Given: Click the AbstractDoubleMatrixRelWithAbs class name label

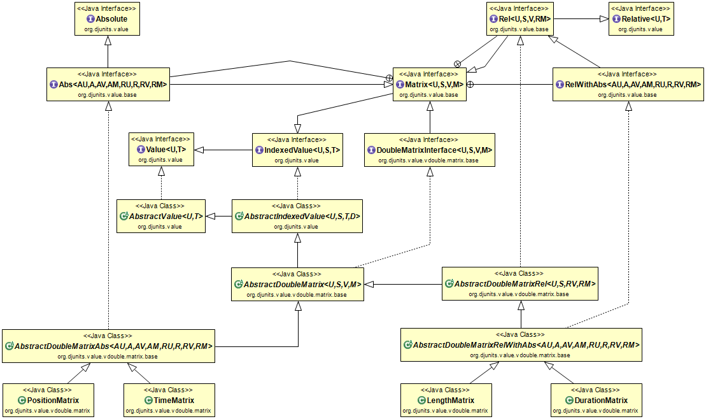Looking at the screenshot, I should [526, 344].
